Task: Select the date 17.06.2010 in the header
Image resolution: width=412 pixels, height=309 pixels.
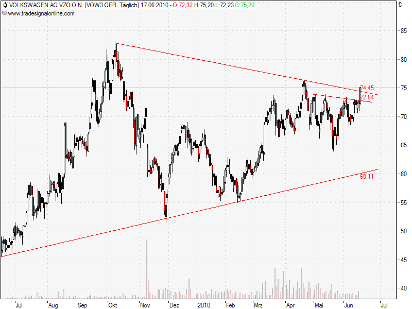Action: pyautogui.click(x=154, y=5)
